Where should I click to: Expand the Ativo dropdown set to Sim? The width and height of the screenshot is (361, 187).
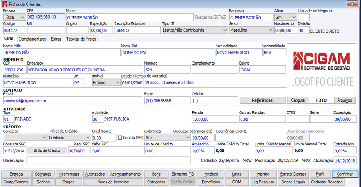pos(285,17)
